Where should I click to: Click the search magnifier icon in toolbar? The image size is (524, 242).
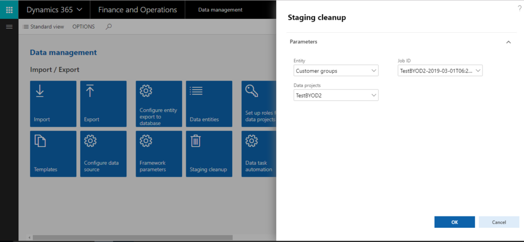pyautogui.click(x=108, y=27)
